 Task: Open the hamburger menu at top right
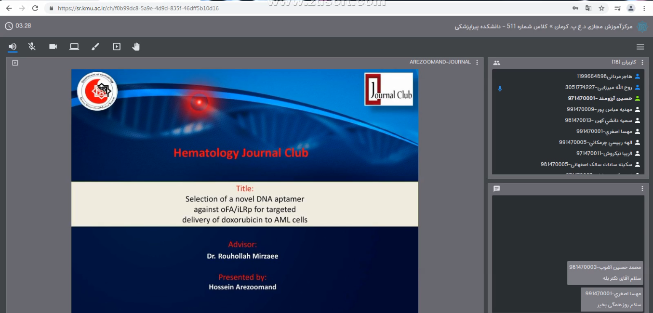pos(640,47)
